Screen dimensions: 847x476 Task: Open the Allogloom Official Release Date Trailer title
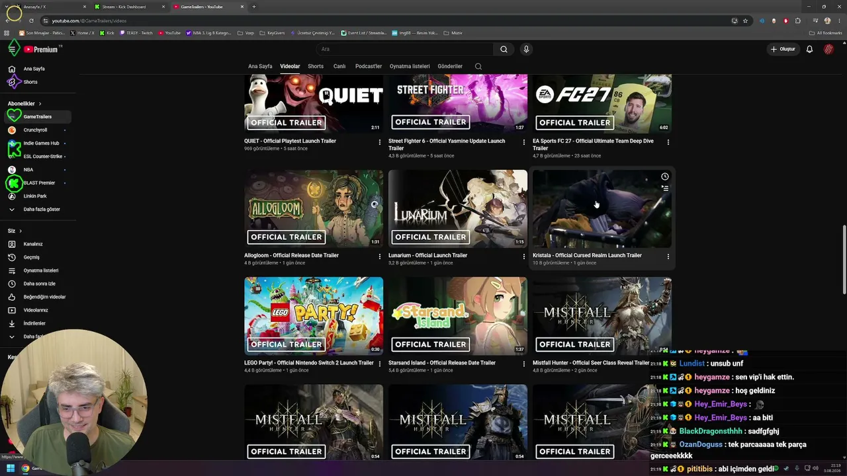click(x=291, y=255)
